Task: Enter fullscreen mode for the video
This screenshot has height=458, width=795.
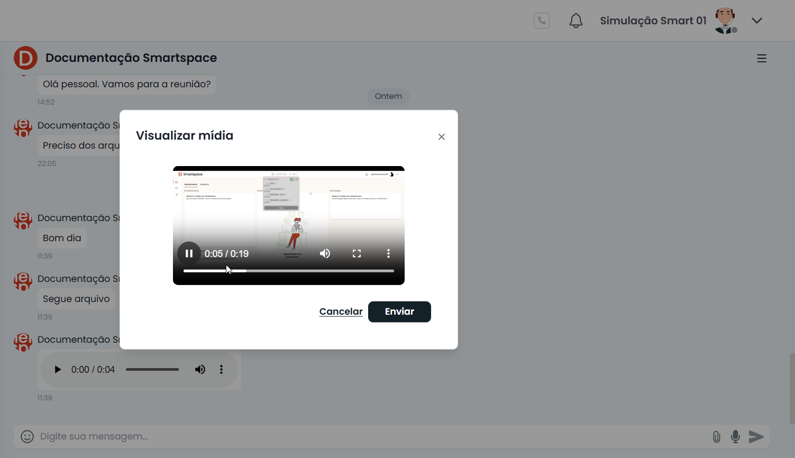Action: click(x=357, y=254)
